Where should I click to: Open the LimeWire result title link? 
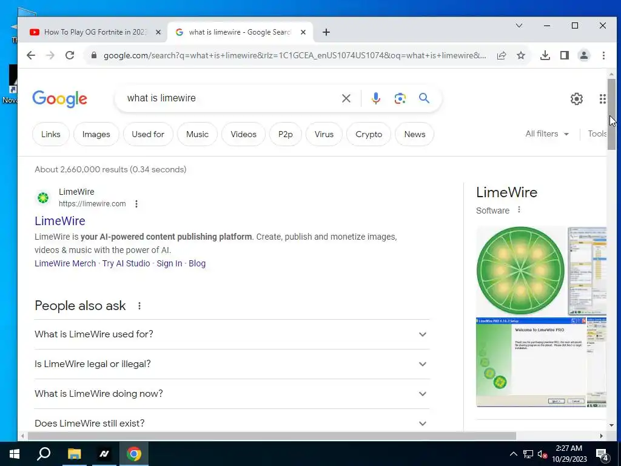click(x=60, y=221)
